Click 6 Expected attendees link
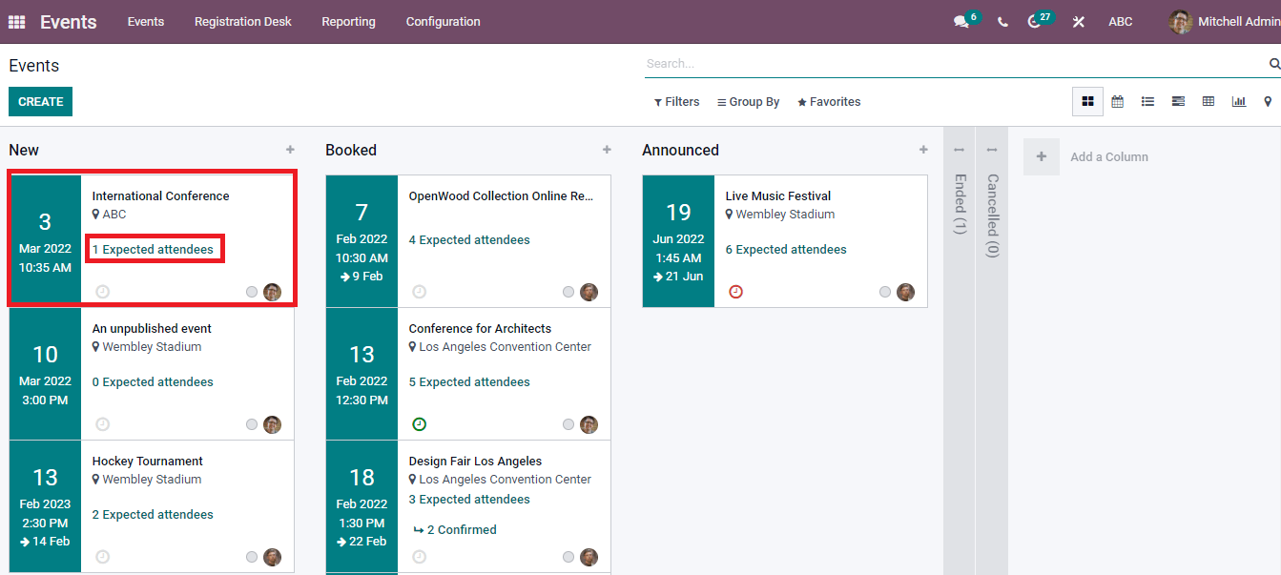Viewport: 1281px width, 575px height. coord(786,250)
